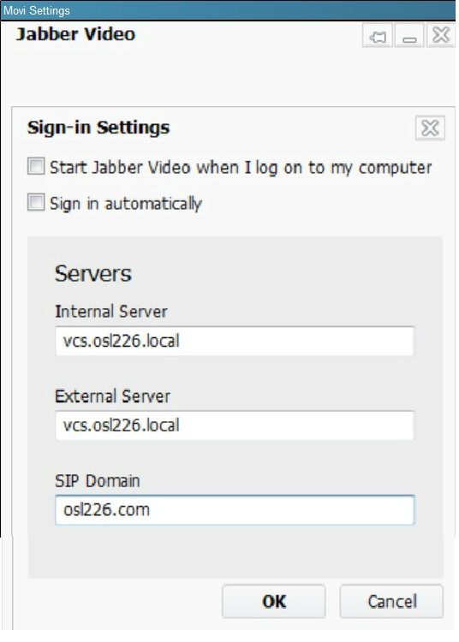Image resolution: width=459 pixels, height=642 pixels.
Task: Click the 'Start Jabber Video when I log on' label
Action: click(x=241, y=168)
